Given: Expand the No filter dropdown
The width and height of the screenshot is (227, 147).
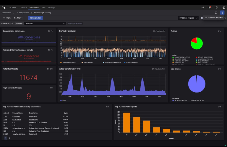Looking at the screenshot, I should [18, 18].
